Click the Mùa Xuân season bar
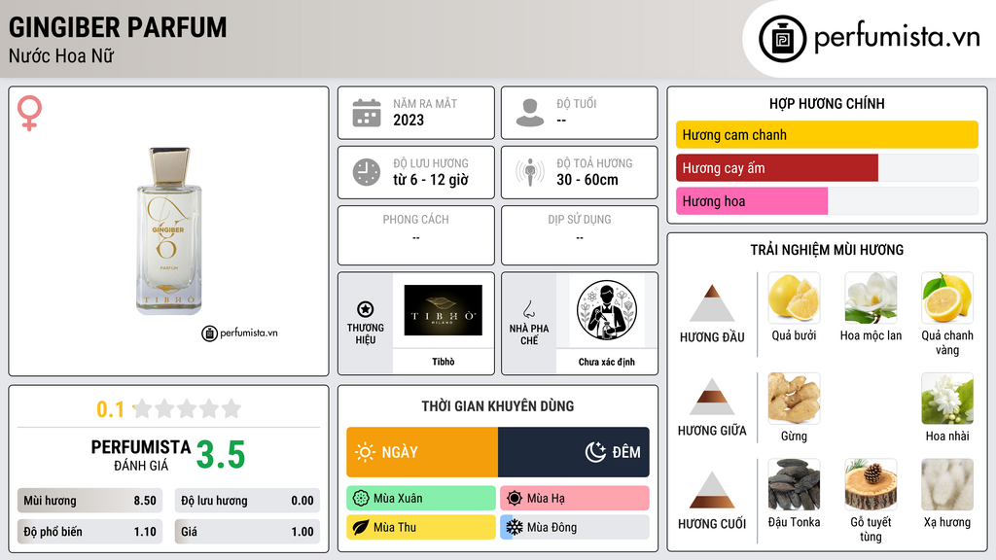This screenshot has width=996, height=560. pos(421,499)
